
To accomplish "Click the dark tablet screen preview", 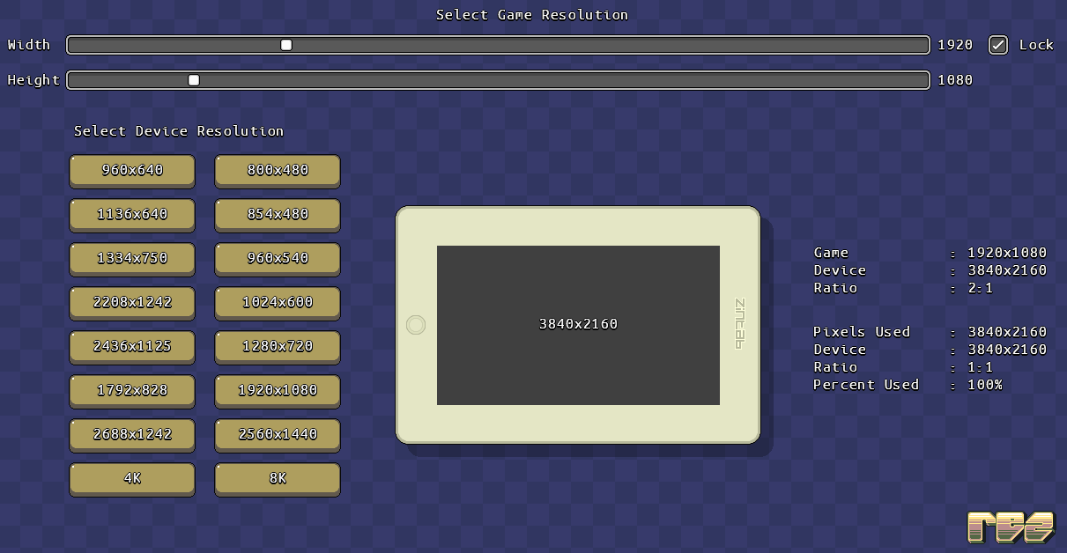I will pos(578,325).
